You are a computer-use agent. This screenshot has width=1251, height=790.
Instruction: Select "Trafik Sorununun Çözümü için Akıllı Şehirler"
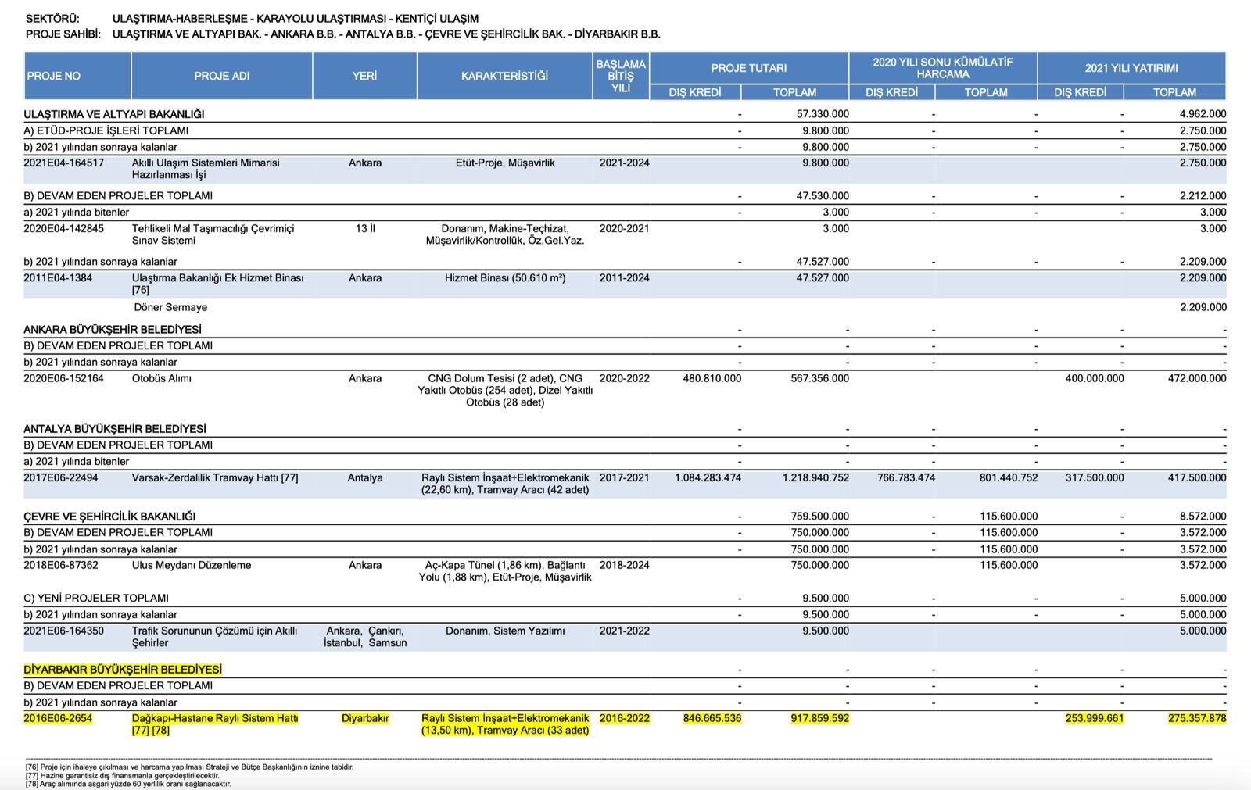(x=215, y=637)
